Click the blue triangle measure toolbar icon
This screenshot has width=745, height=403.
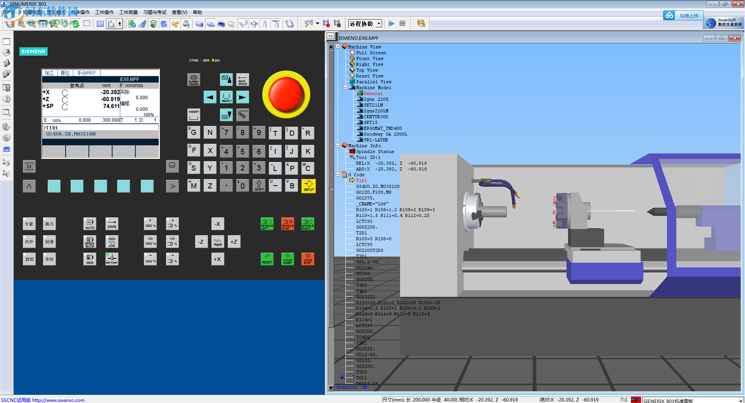[x=142, y=24]
